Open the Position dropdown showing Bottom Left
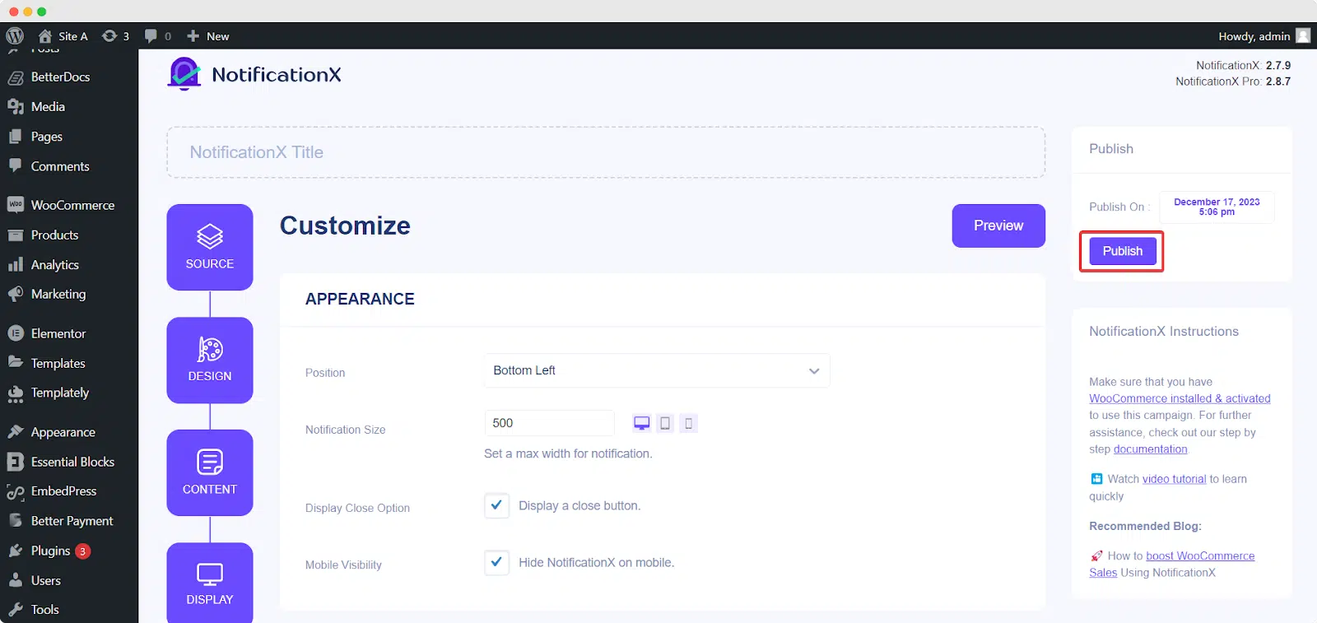 click(657, 370)
